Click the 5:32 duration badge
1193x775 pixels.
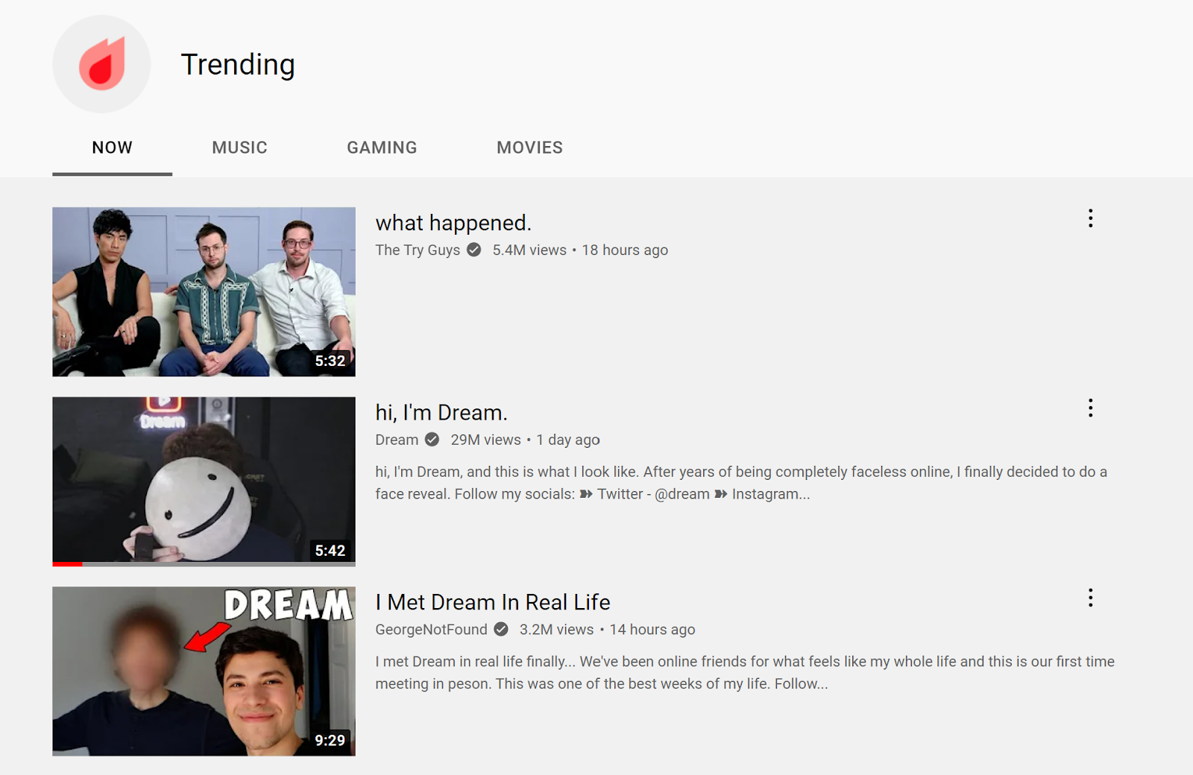(330, 361)
